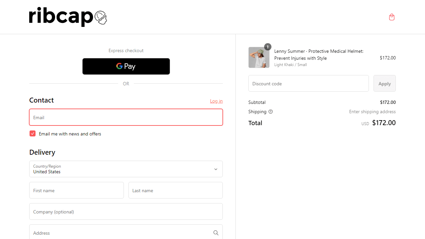
Task: Click the Company (optional) field
Action: [126, 211]
